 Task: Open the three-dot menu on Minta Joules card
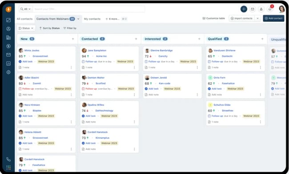pyautogui.click(x=71, y=67)
